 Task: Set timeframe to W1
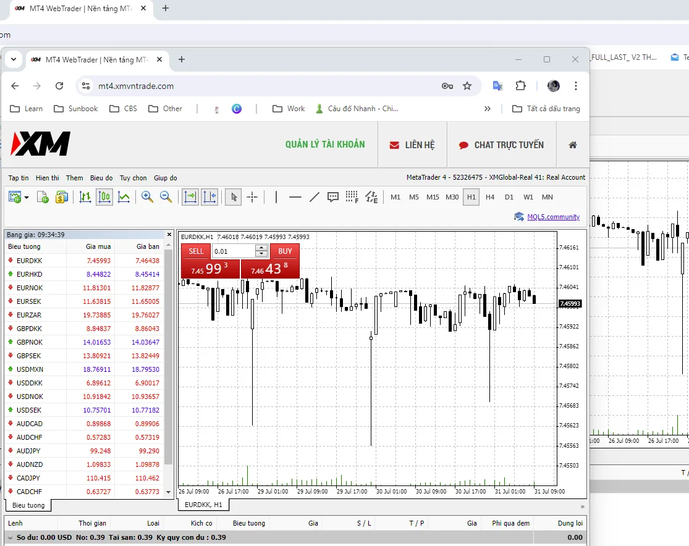(x=528, y=197)
